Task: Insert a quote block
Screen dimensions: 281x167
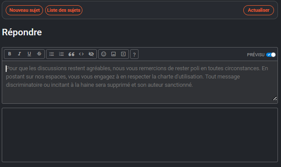Action: (x=71, y=54)
